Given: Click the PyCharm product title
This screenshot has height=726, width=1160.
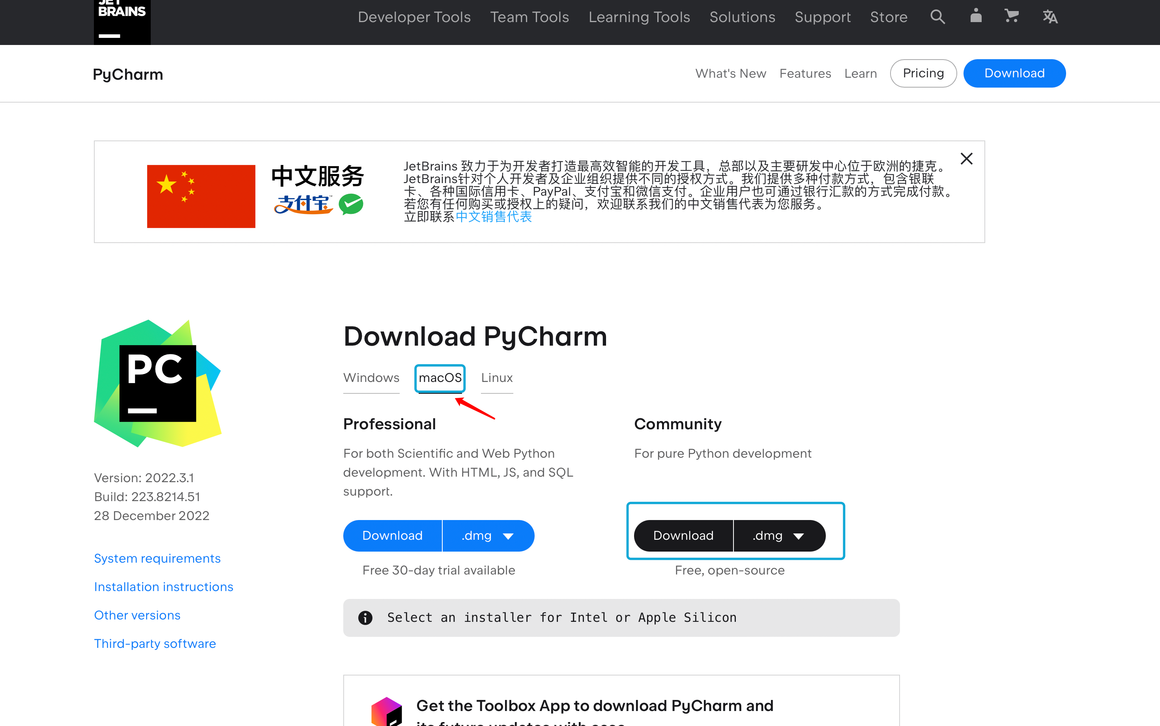Looking at the screenshot, I should tap(128, 75).
